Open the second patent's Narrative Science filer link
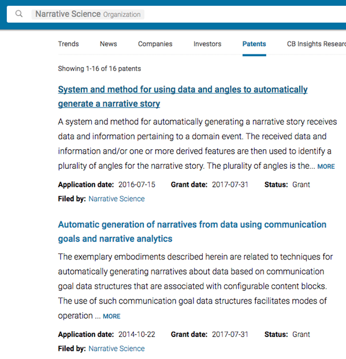Screen dimensions: 346x359 tap(117, 349)
